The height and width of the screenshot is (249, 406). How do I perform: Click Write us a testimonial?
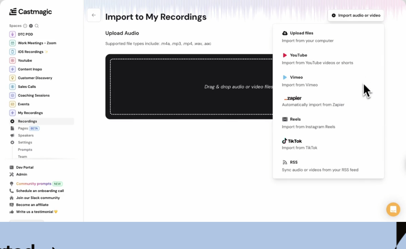[37, 212]
